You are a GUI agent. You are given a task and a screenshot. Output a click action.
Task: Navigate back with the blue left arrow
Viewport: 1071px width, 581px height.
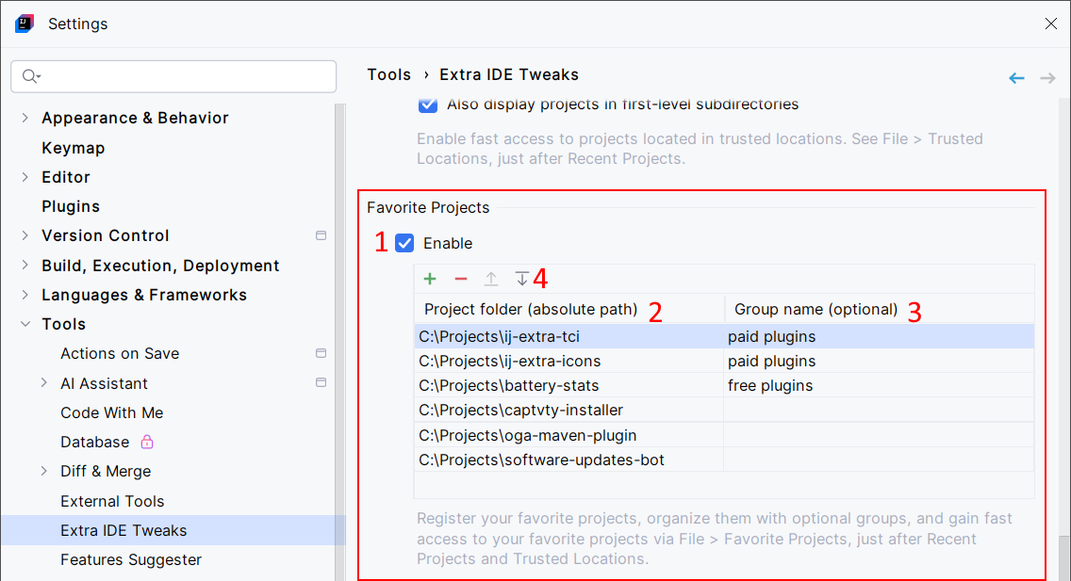tap(1016, 78)
